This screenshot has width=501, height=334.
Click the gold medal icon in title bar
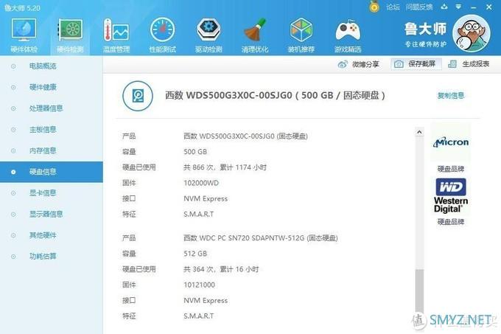374,7
